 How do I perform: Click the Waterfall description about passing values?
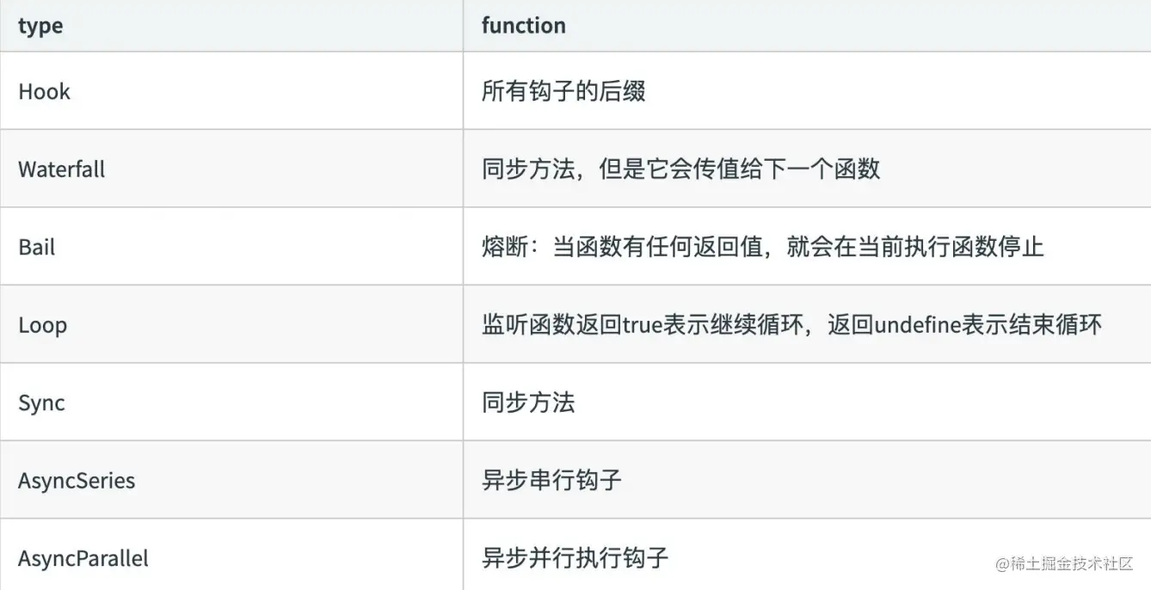680,169
